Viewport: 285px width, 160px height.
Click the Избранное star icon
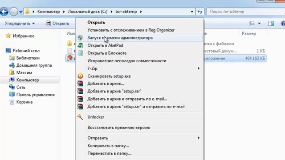coord(8,36)
